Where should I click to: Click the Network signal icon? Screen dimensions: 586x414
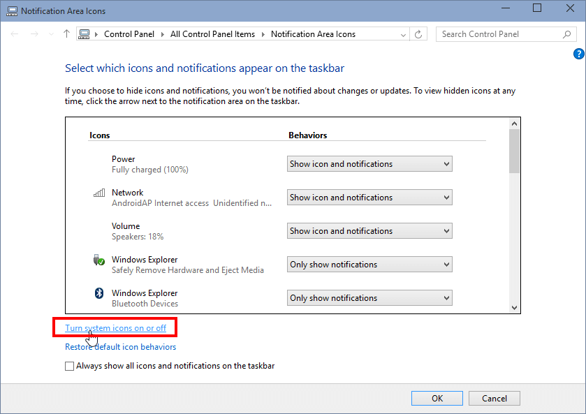tap(99, 193)
